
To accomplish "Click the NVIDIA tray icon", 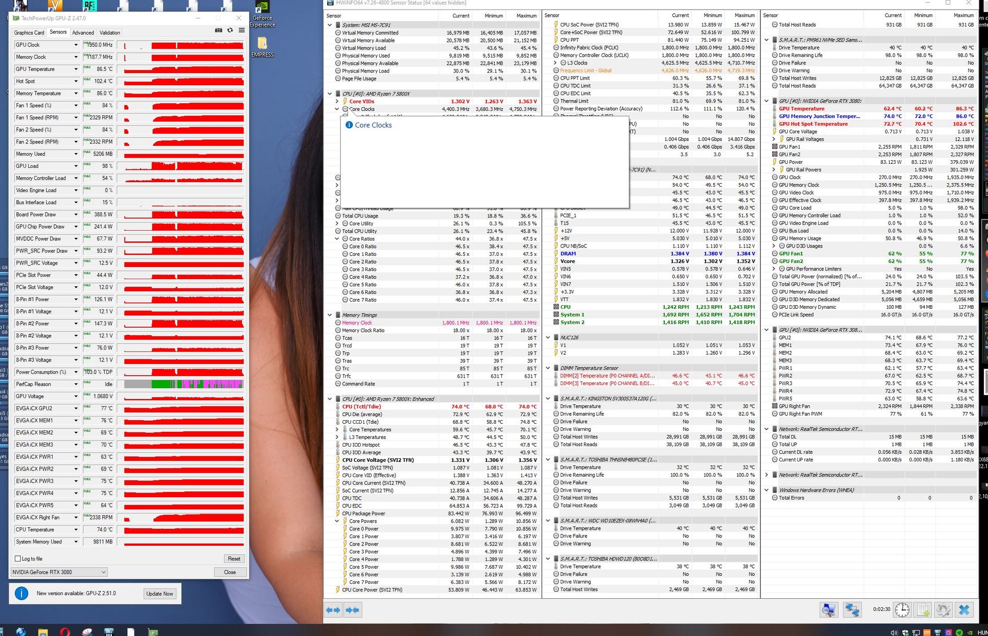I will pyautogui.click(x=970, y=632).
